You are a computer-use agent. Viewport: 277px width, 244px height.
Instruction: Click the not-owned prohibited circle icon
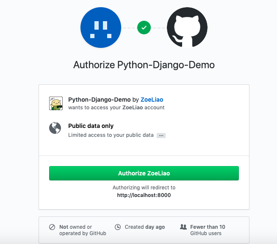(52, 227)
